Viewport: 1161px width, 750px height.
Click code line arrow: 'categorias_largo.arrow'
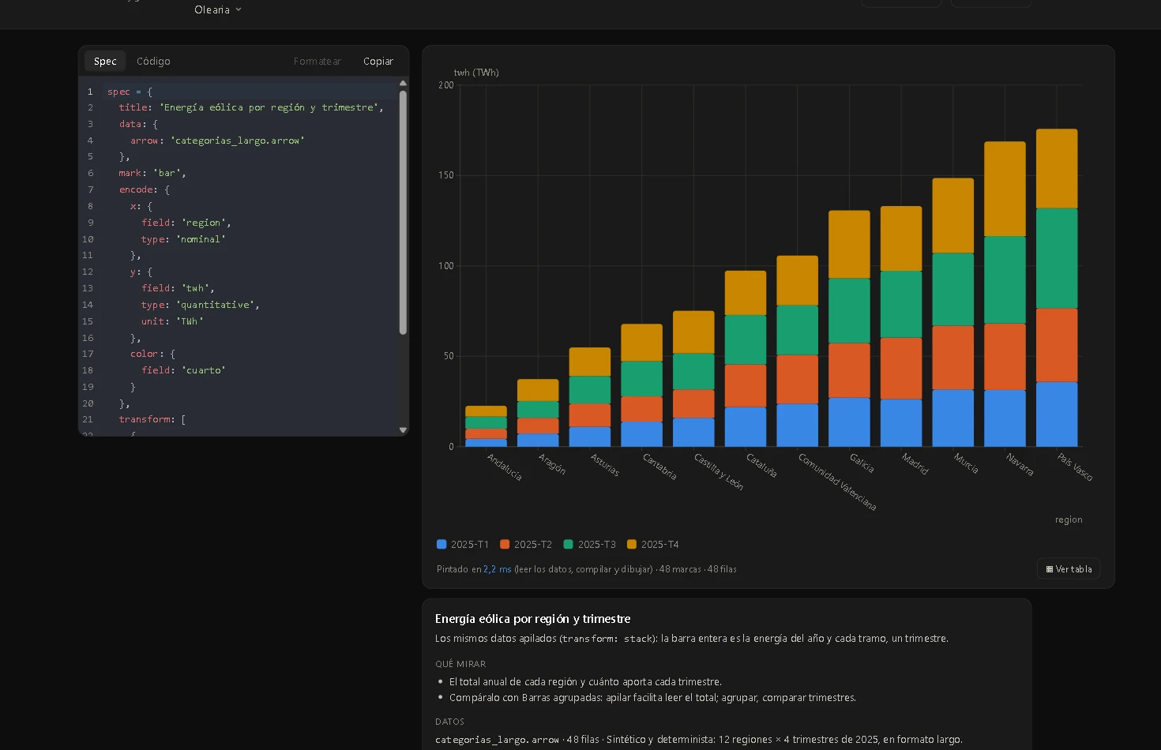click(217, 141)
